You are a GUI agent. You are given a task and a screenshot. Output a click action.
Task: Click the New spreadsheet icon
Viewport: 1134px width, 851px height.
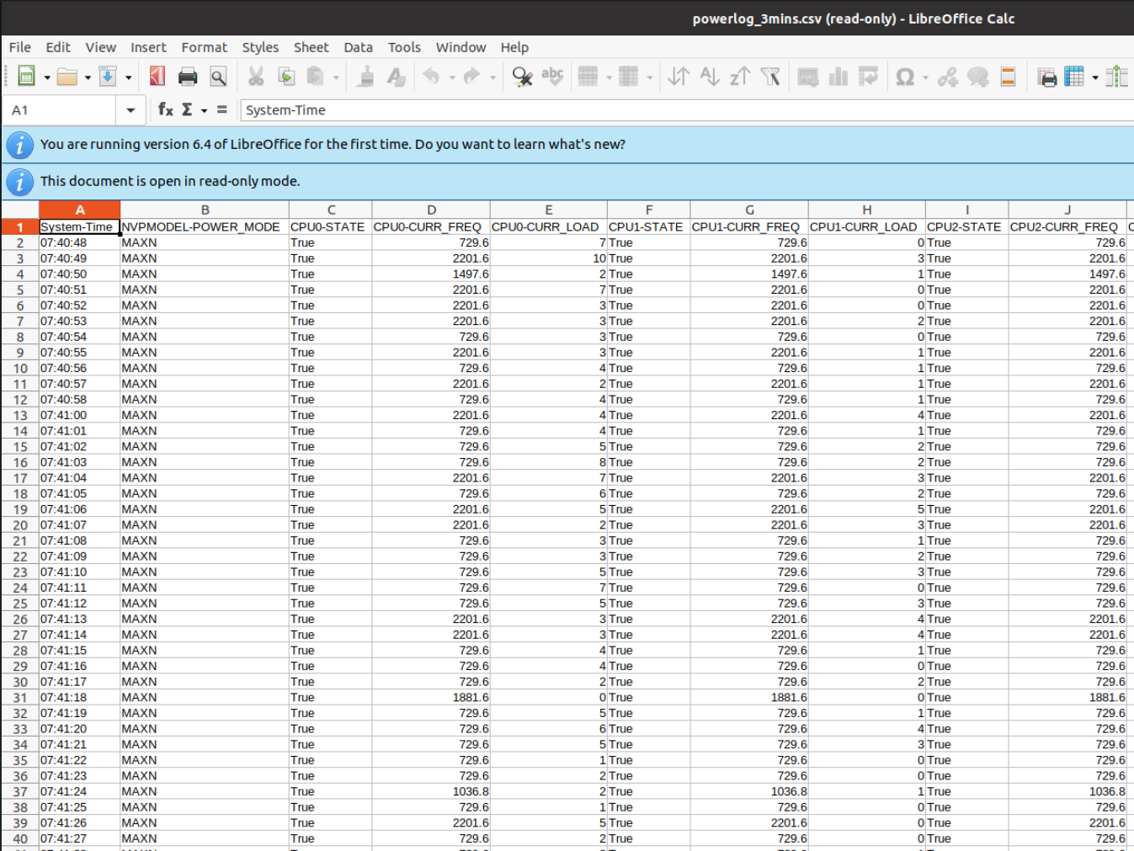26,77
